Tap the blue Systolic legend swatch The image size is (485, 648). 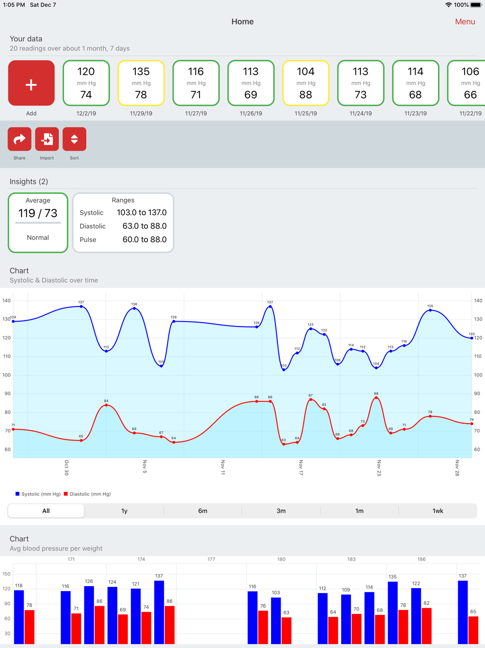coord(17,494)
